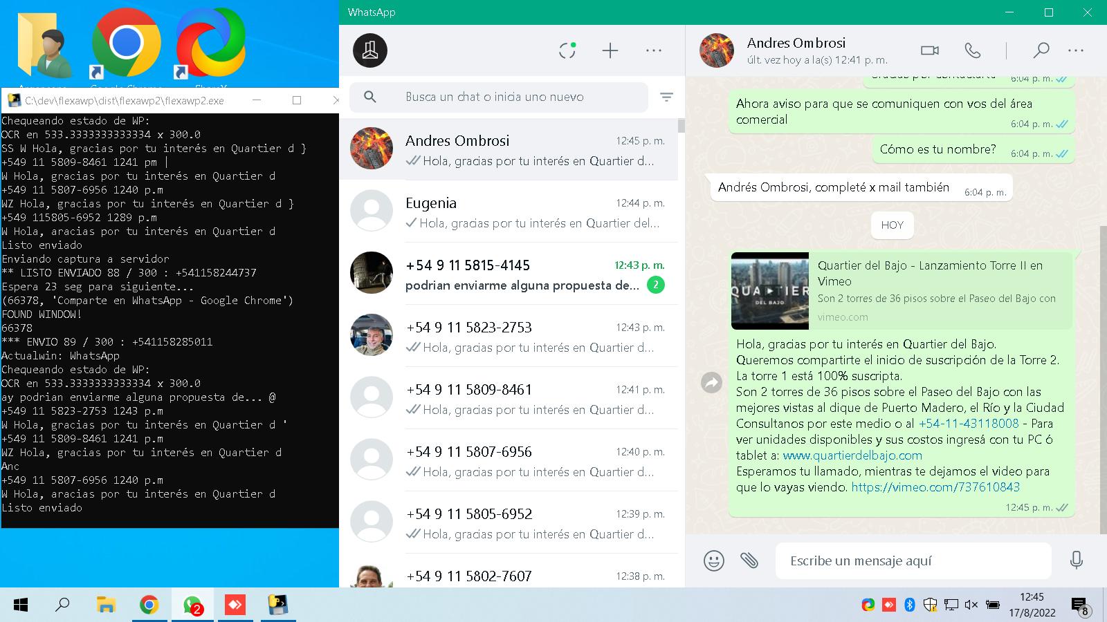Start a voice call with Andres Ombrosi
Viewport: 1107px width, 622px height.
pos(973,50)
